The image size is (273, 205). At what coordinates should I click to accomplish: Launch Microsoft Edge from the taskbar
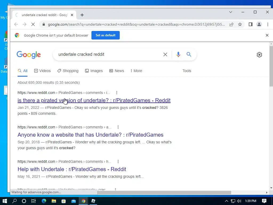pyautogui.click(x=44, y=201)
